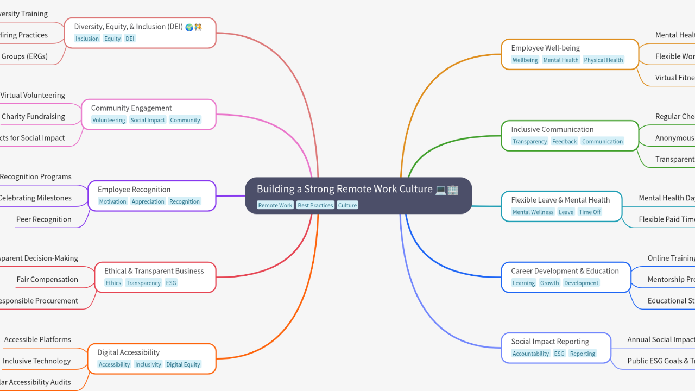
Task: Click the ESG tag under Social Impact Reporting
Action: 559,354
